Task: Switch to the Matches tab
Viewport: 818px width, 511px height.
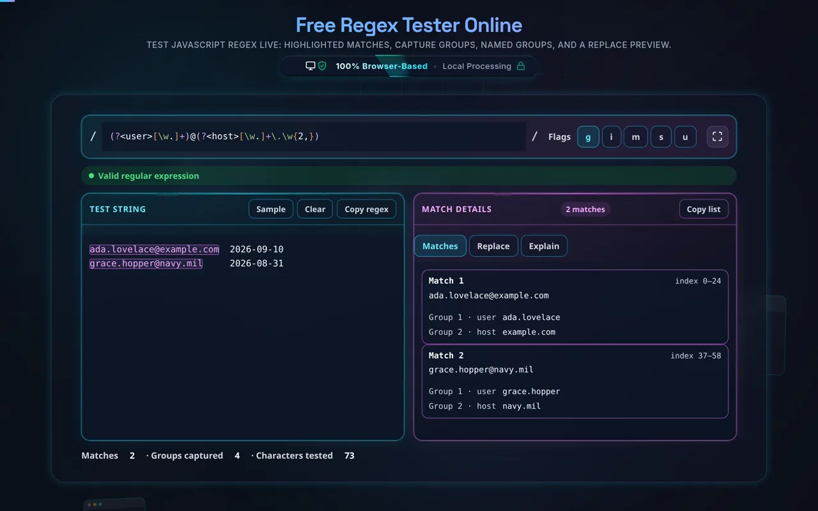Action: click(x=440, y=246)
